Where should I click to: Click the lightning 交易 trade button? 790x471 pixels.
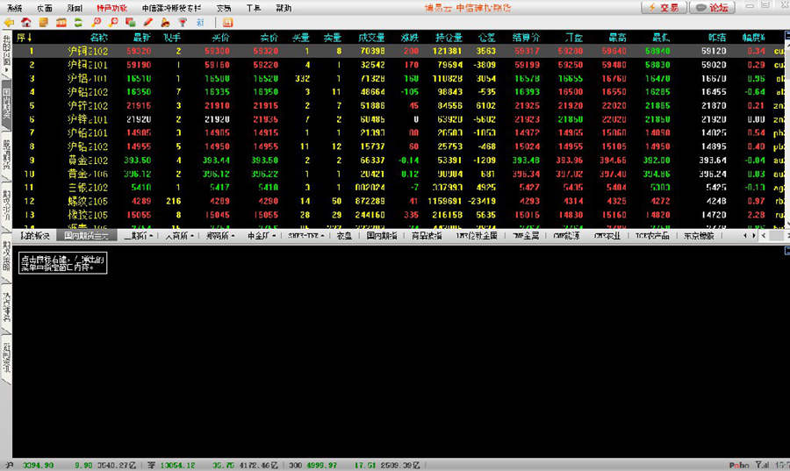664,8
